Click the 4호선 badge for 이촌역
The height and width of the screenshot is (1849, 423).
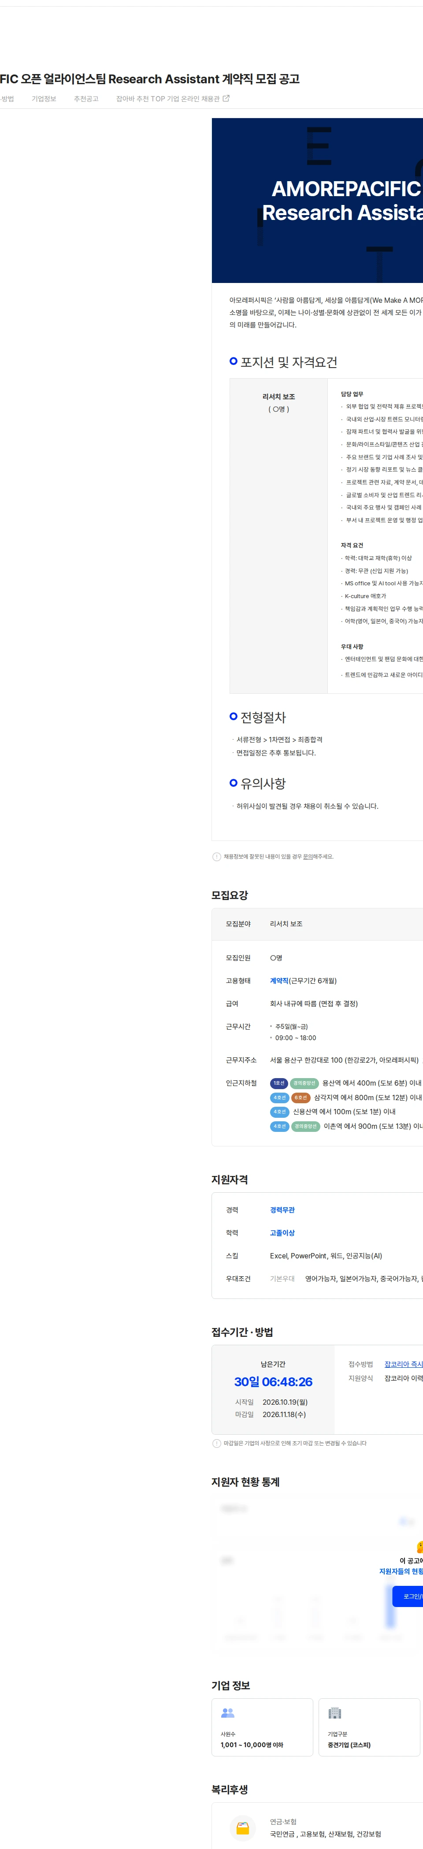point(279,1126)
